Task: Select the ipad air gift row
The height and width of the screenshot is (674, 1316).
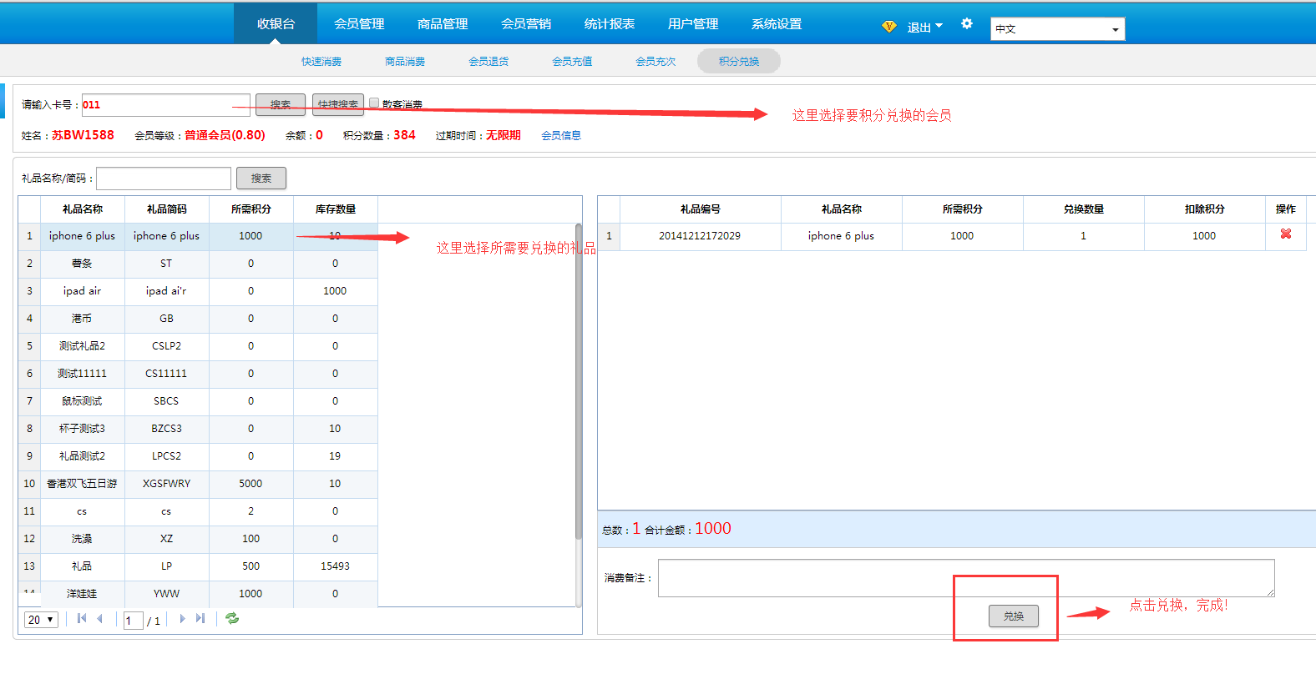Action: tap(82, 291)
